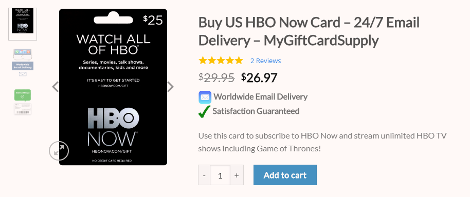
Task: Add the HBO card to cart
Action: (285, 175)
